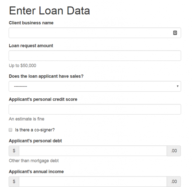Viewport: 192px width, 187px height.
Task: Click the 'Enter Loan Data' heading
Action: 50,11
